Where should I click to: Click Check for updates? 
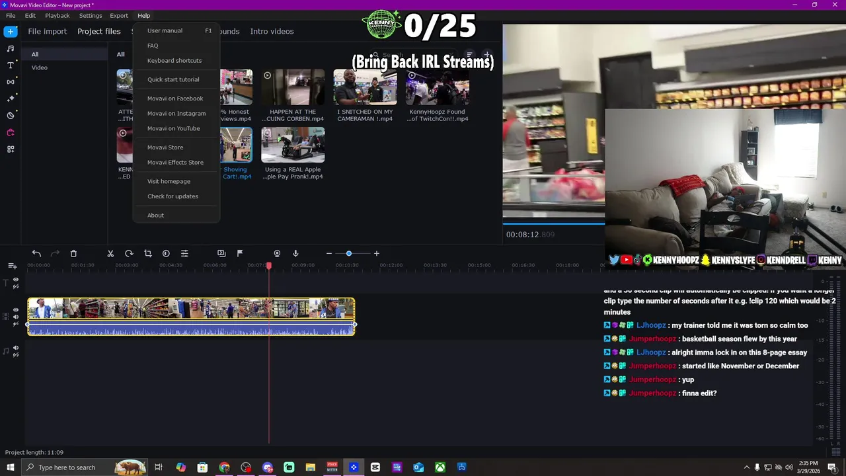tap(176, 196)
